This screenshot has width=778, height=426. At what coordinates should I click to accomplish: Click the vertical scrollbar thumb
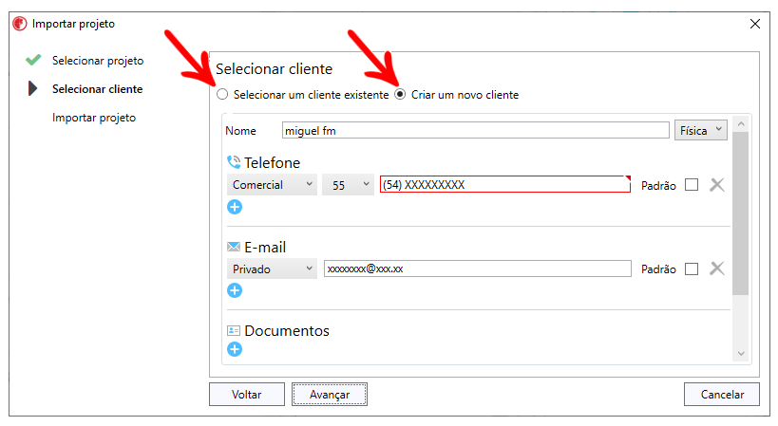[741, 213]
